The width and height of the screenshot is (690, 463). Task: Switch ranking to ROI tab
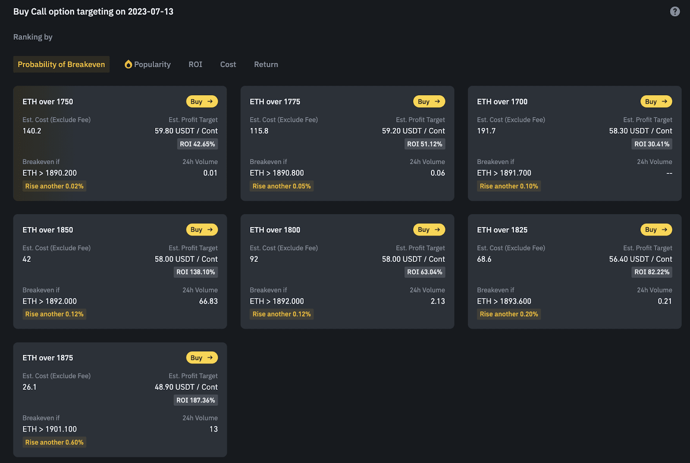(x=195, y=65)
